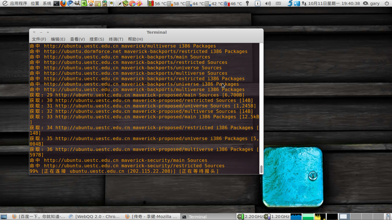Switch to the first workspace in switcher
The width and height of the screenshot is (392, 220).
344,217
